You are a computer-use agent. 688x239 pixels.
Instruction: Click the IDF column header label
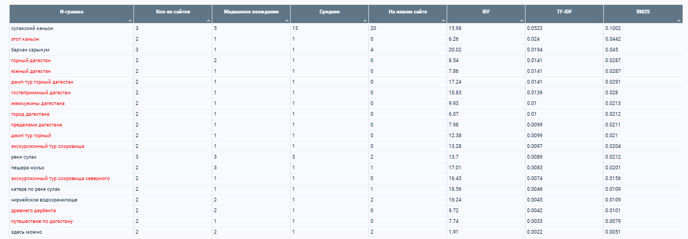coord(486,11)
